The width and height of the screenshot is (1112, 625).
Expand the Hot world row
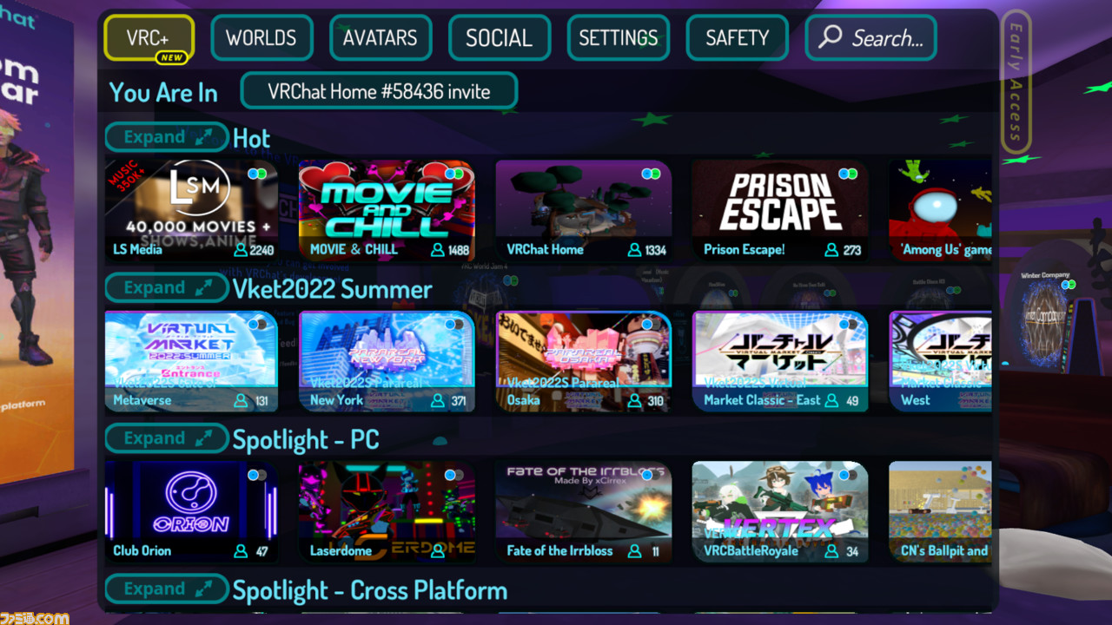click(167, 137)
